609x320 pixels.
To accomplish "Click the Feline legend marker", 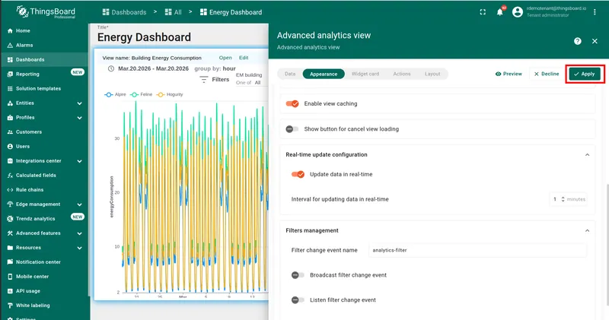I will (135, 95).
